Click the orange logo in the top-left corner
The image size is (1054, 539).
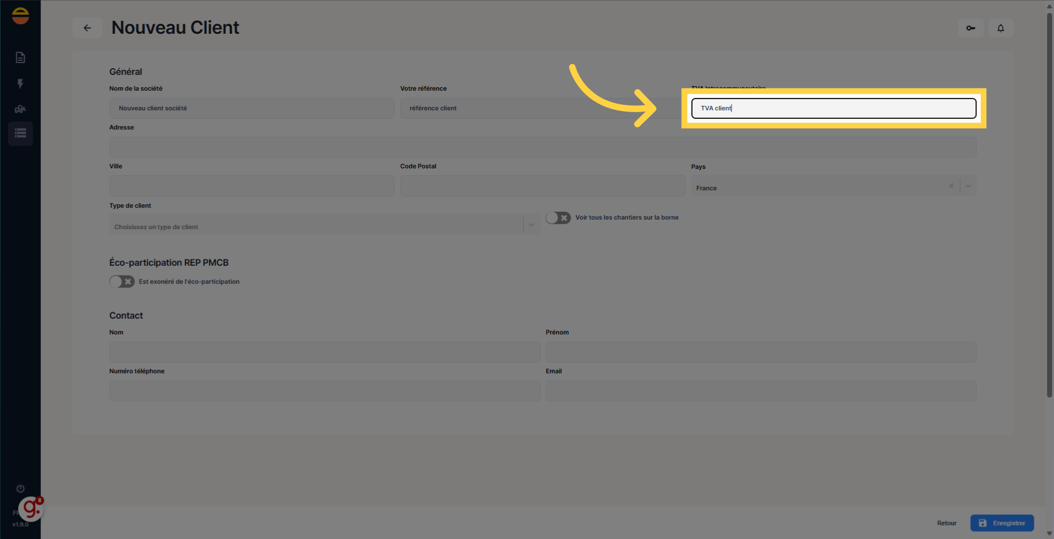[20, 15]
